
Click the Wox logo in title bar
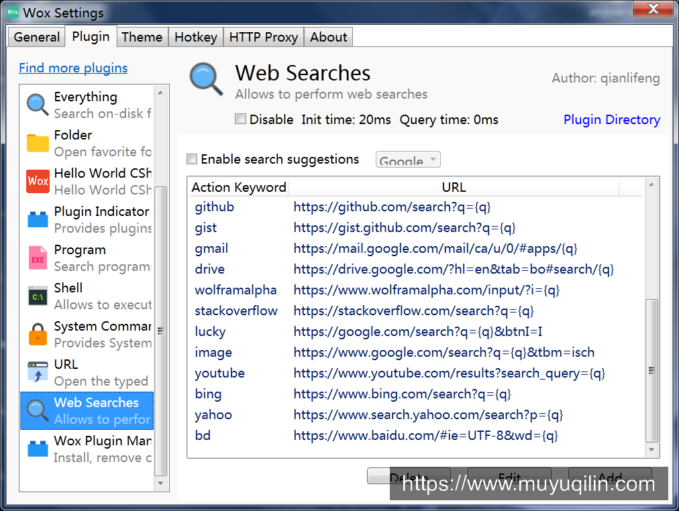click(x=13, y=11)
